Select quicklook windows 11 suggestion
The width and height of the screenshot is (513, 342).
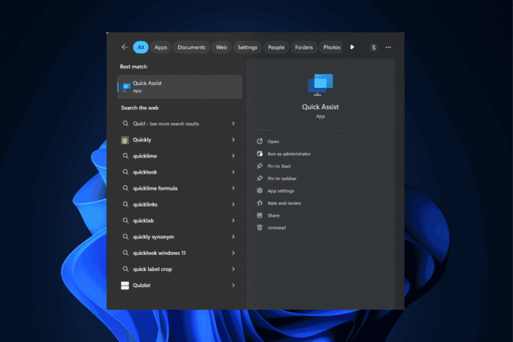point(180,253)
